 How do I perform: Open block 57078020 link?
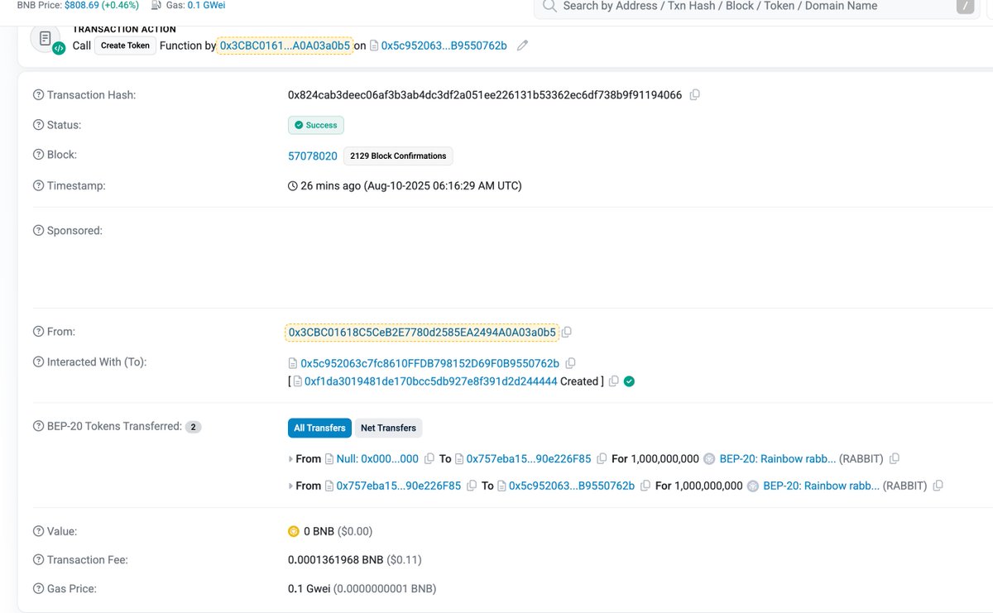[x=312, y=156]
